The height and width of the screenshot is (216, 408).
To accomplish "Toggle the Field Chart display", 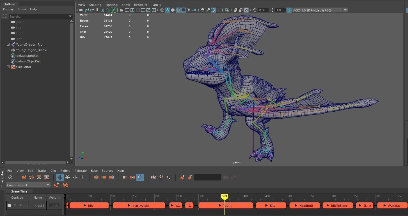I will (x=143, y=10).
